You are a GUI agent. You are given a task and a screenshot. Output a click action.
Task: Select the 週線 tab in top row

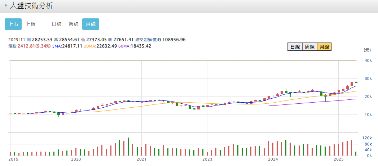tap(73, 24)
